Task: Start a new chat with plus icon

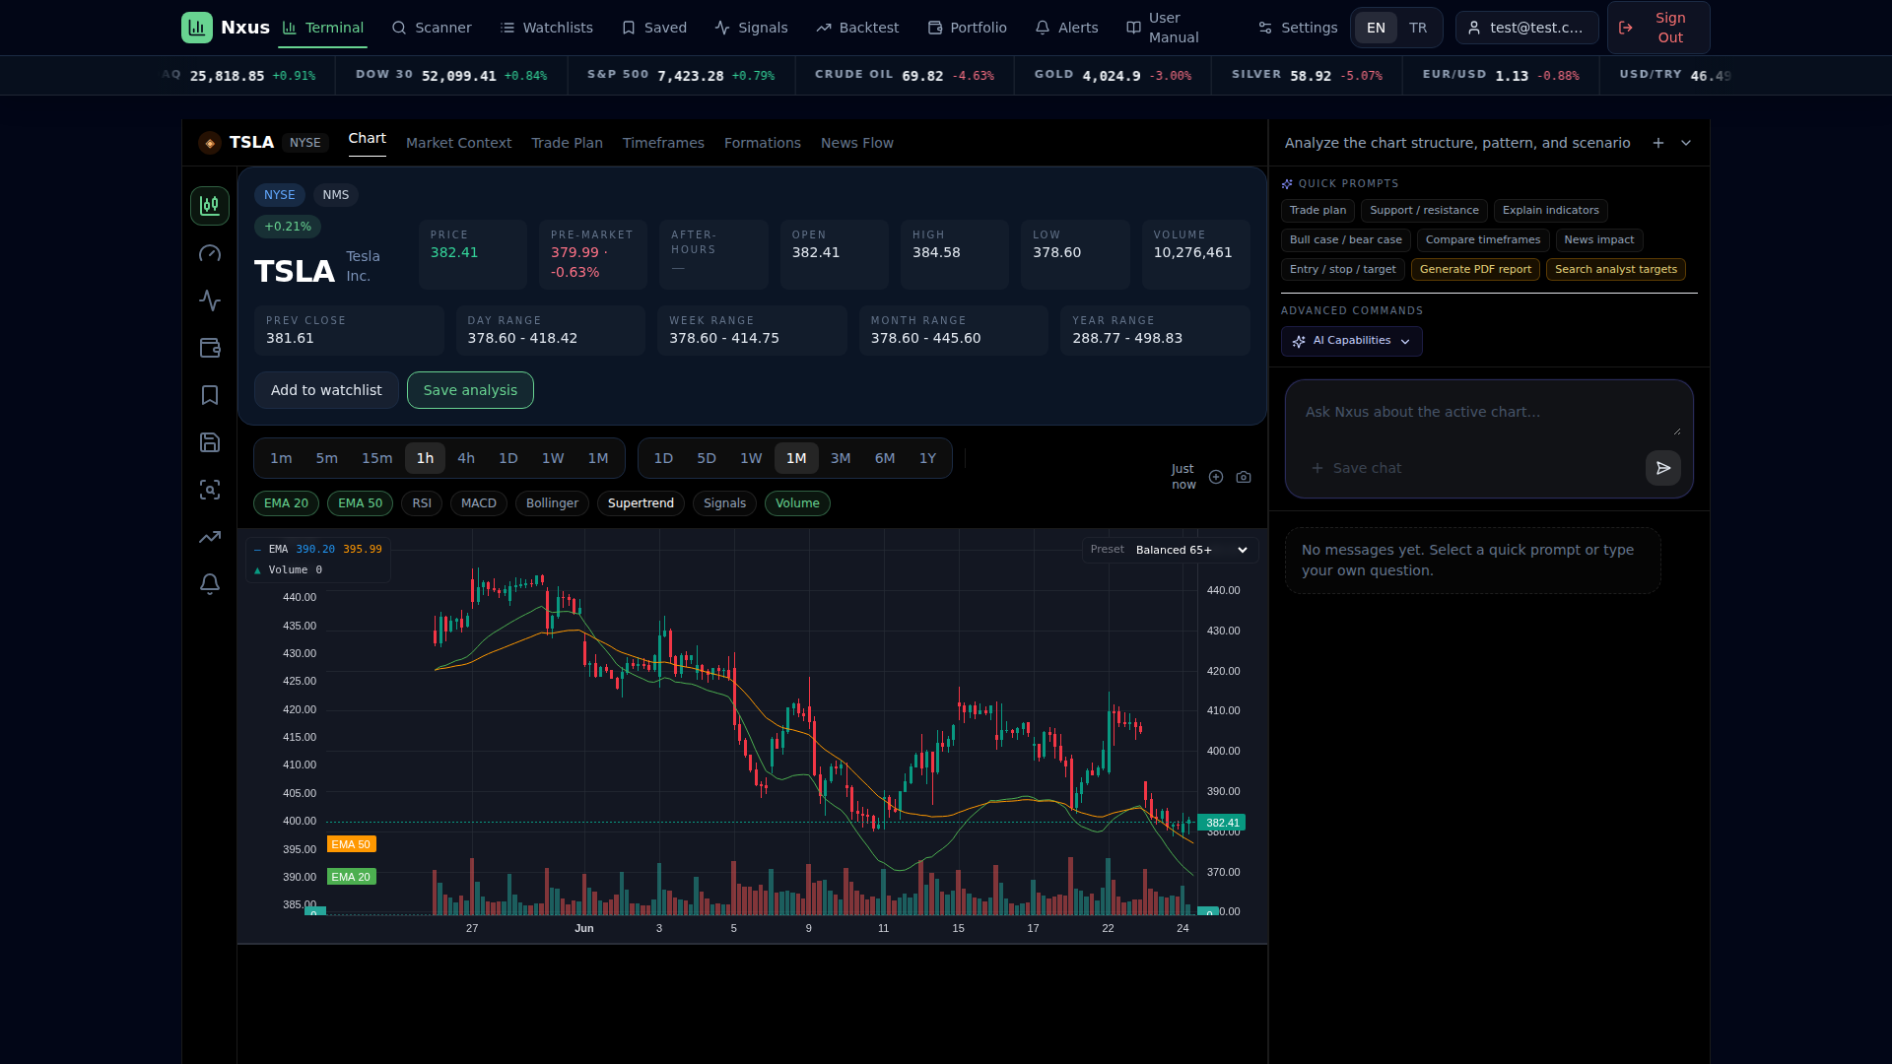Action: [x=1658, y=143]
